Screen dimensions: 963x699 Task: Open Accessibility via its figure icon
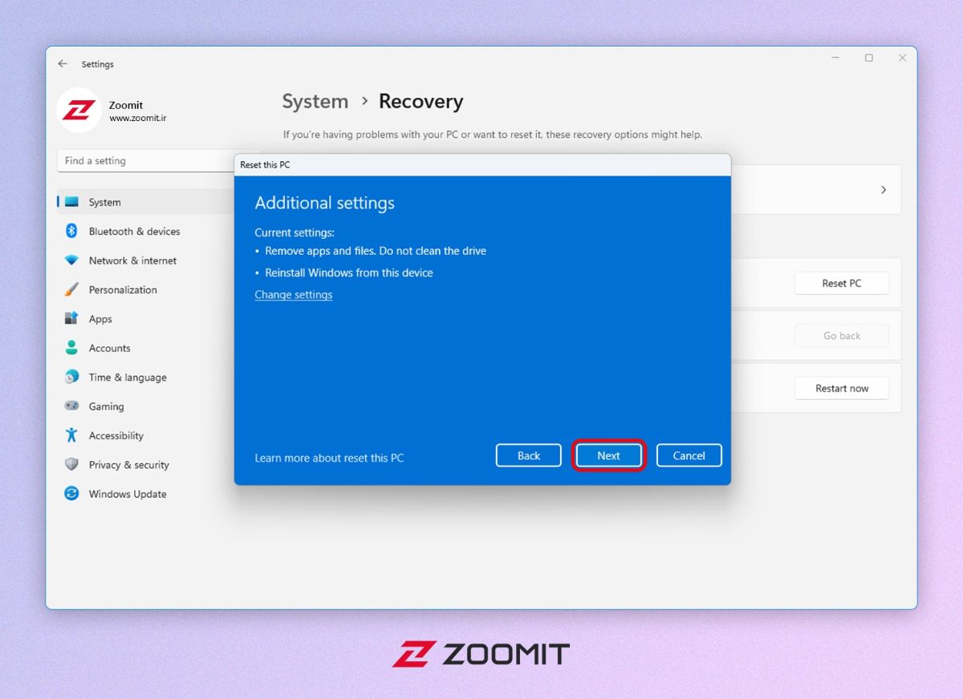[71, 435]
